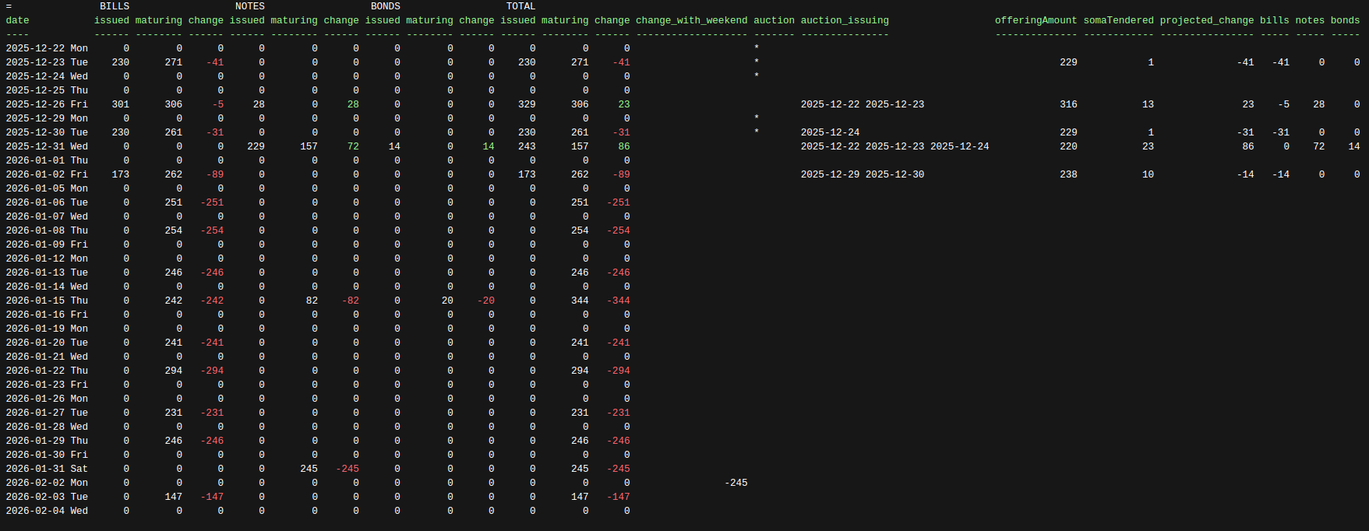Click notes change value '-82'
This screenshot has height=531, width=1369.
click(351, 301)
